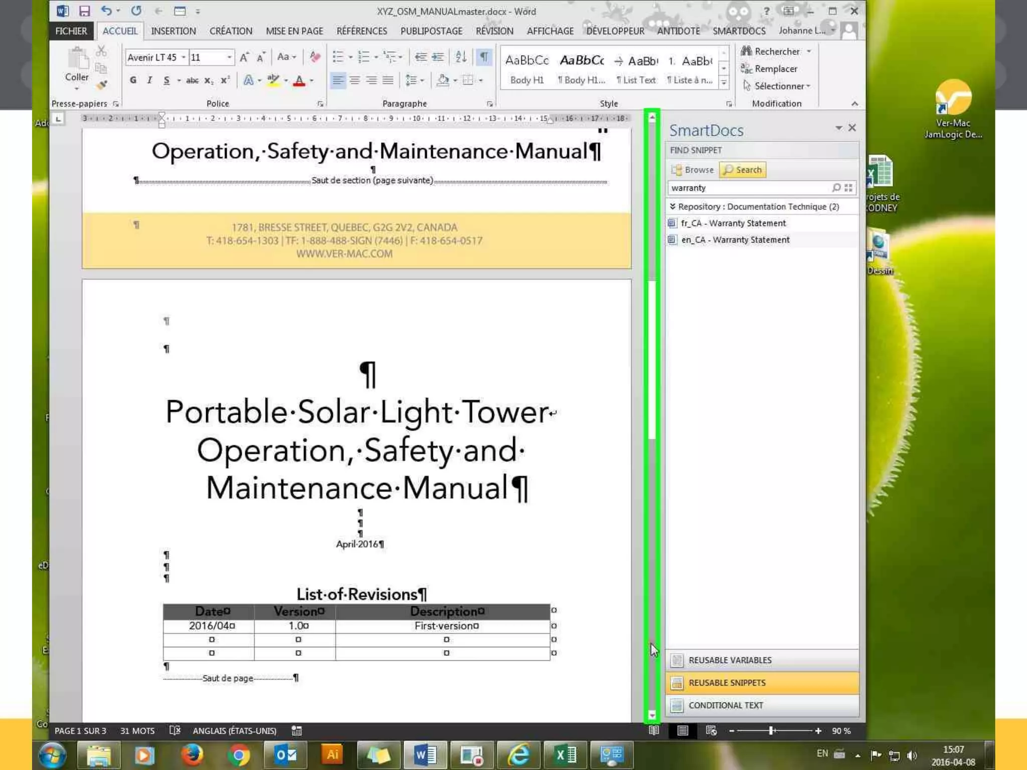
Task: Click the bulleted list icon
Action: [338, 57]
